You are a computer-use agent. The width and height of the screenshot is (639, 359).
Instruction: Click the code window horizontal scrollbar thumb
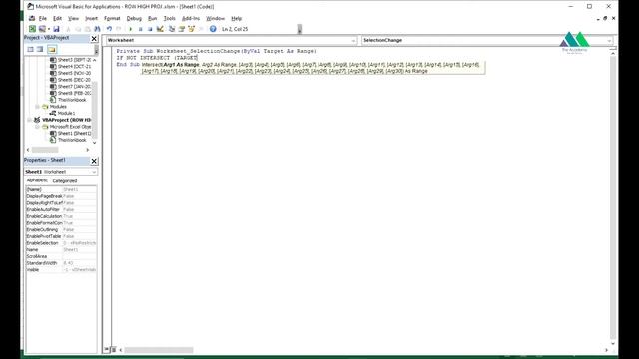click(x=159, y=350)
